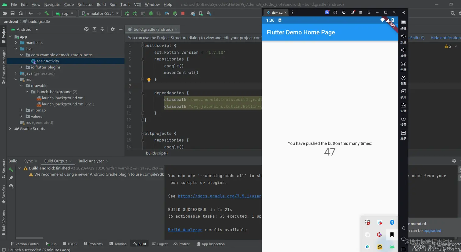Click emulator volume up (加量) button
The height and width of the screenshot is (252, 461).
click(403, 39)
